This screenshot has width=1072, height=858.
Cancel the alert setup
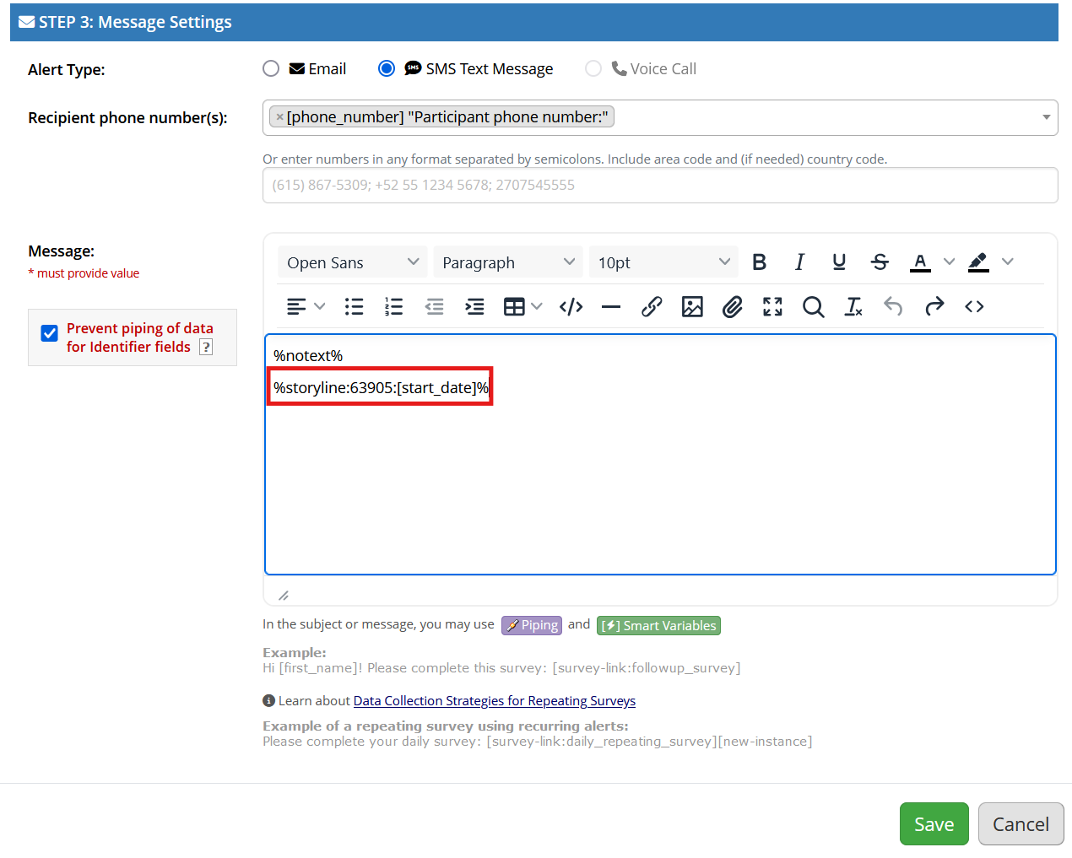1021,823
